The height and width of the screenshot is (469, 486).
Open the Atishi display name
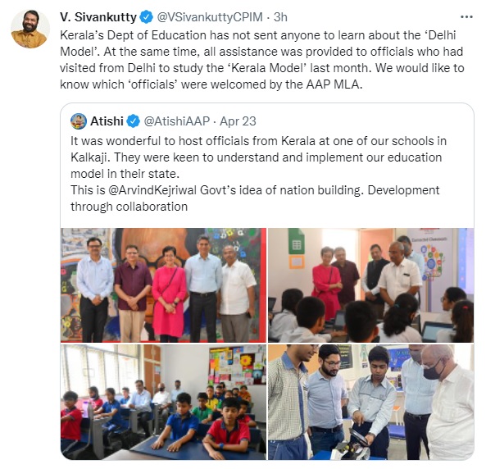(x=107, y=121)
